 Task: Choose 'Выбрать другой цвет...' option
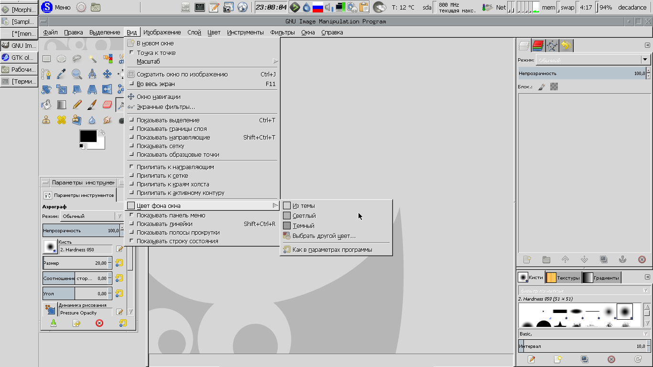(x=336, y=236)
